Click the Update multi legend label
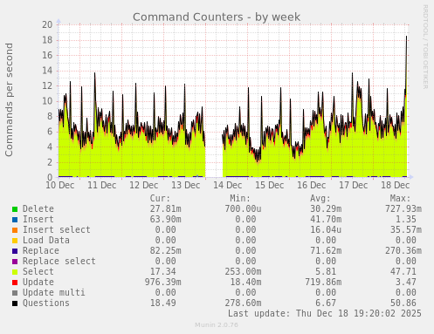The height and width of the screenshot is (334, 434). (54, 293)
